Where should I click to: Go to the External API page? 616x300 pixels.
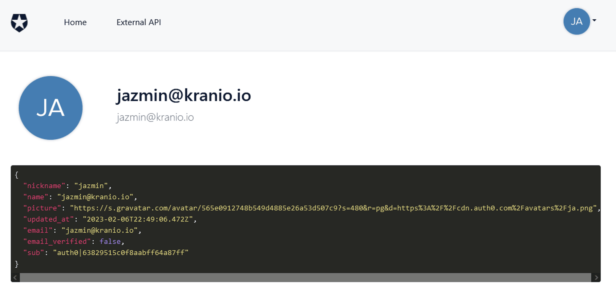tap(139, 22)
